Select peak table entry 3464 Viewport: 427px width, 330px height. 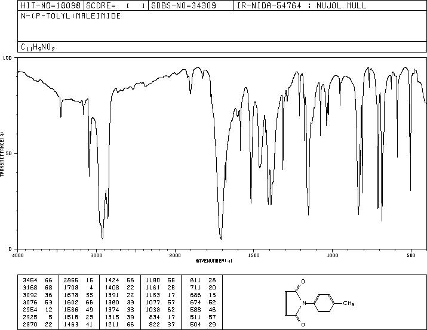30,280
